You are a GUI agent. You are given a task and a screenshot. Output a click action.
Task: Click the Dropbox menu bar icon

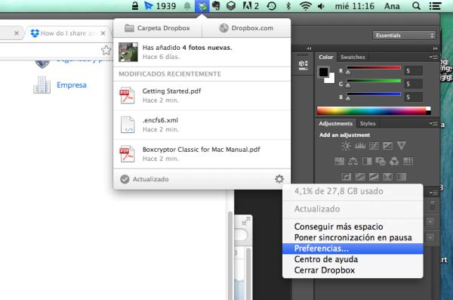[x=202, y=6]
